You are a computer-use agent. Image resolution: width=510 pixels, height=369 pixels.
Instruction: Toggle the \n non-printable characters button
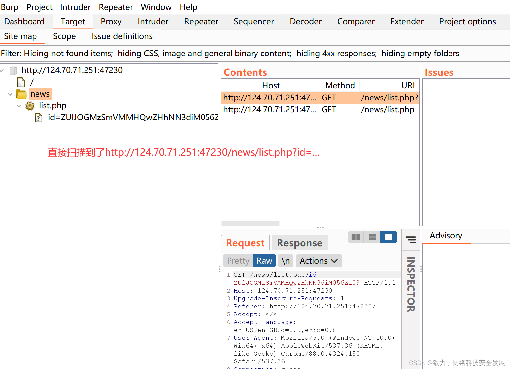286,261
